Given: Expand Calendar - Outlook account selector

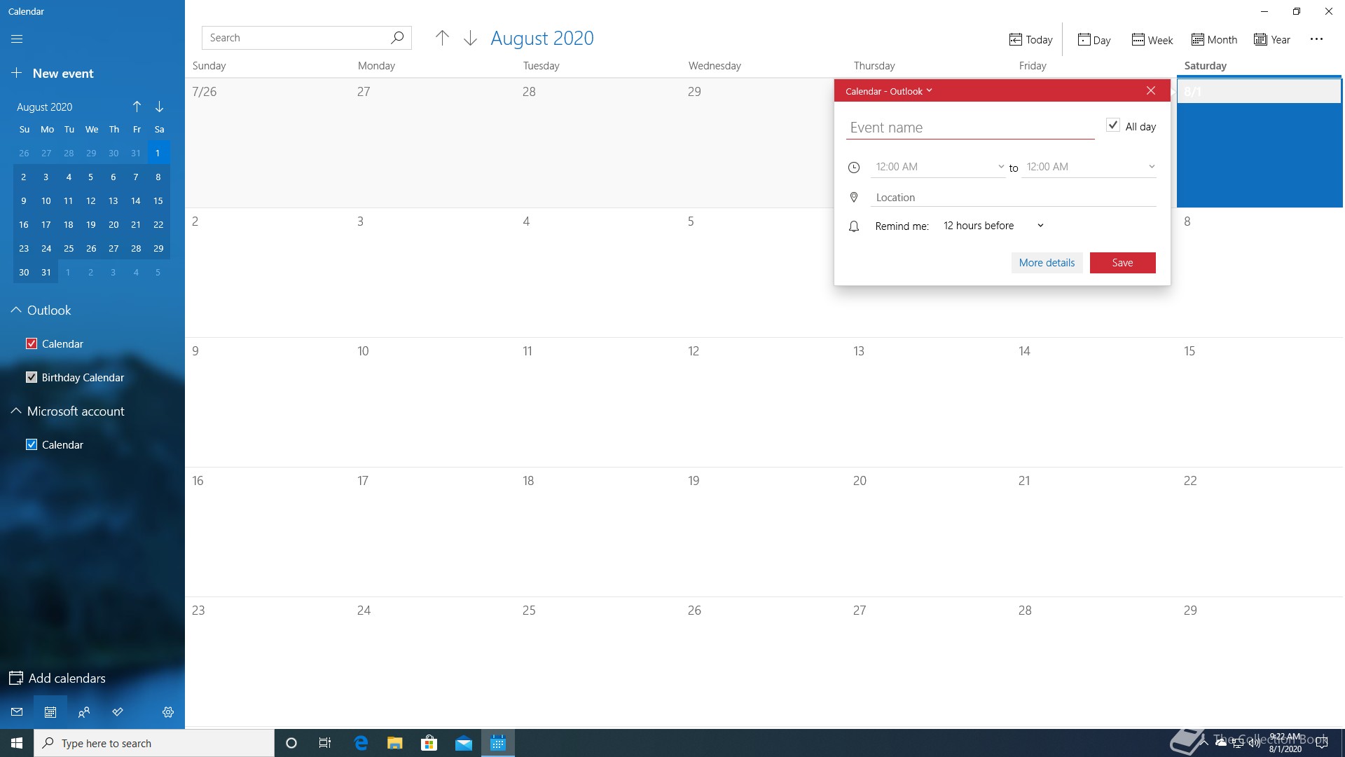Looking at the screenshot, I should 888,91.
